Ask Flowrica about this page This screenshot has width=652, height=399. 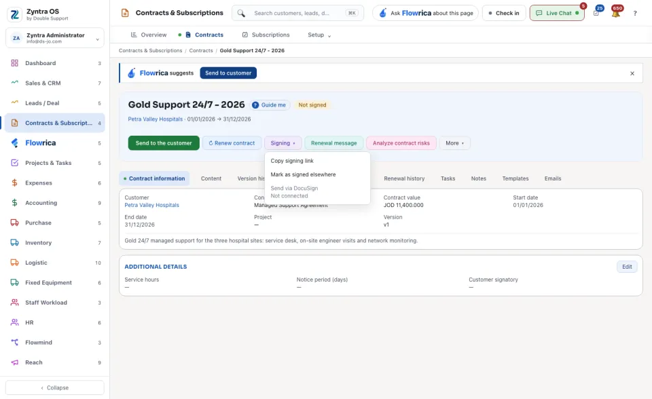point(425,14)
